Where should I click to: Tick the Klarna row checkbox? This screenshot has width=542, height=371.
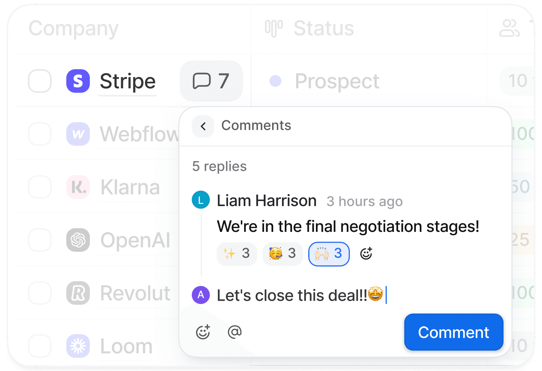point(40,187)
